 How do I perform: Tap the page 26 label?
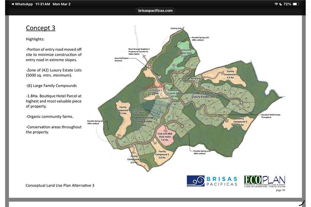coord(280,190)
